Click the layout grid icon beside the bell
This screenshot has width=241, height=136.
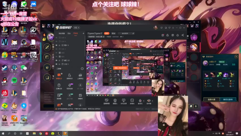173,35
